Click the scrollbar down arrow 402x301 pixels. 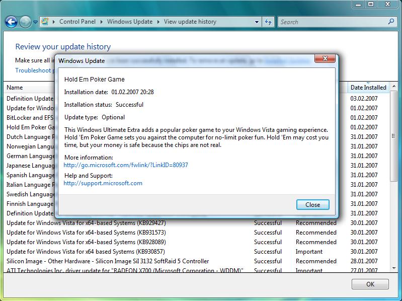[394, 268]
